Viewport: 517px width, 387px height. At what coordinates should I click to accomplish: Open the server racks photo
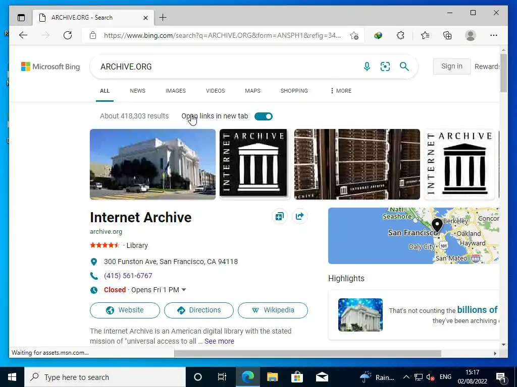point(357,164)
